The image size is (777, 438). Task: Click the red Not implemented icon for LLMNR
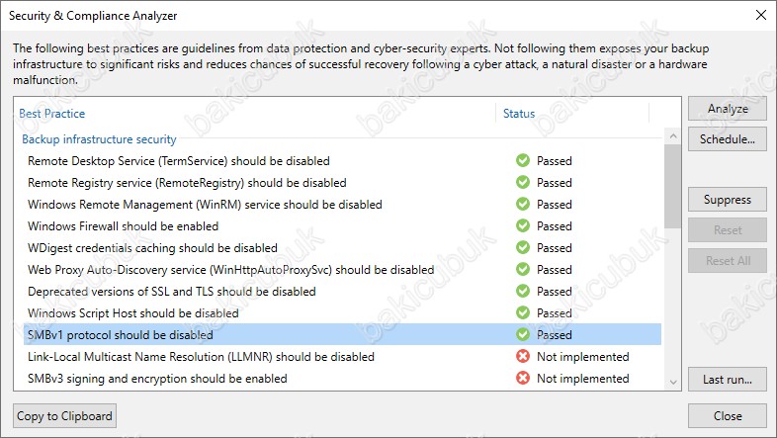point(522,357)
